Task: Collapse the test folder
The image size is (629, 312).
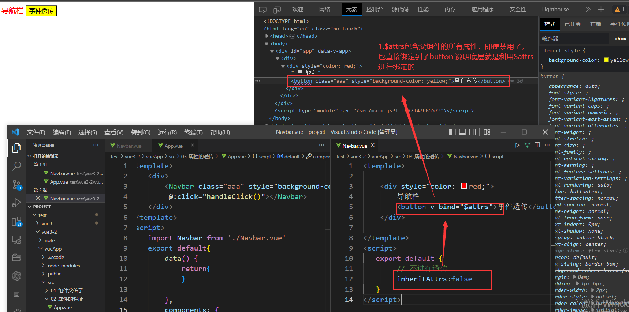Action: click(35, 215)
